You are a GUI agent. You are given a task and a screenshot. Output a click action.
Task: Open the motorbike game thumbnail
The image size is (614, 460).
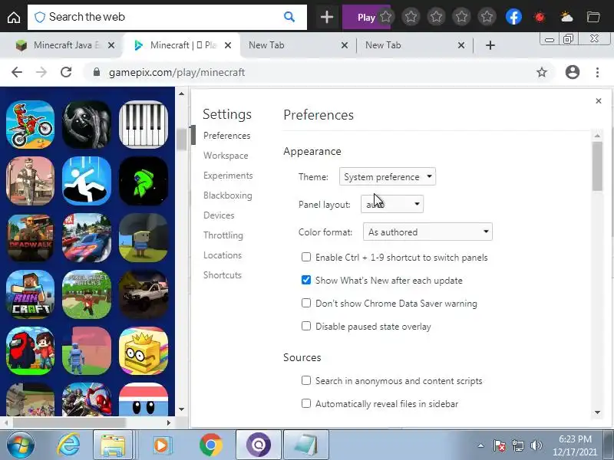coord(30,124)
